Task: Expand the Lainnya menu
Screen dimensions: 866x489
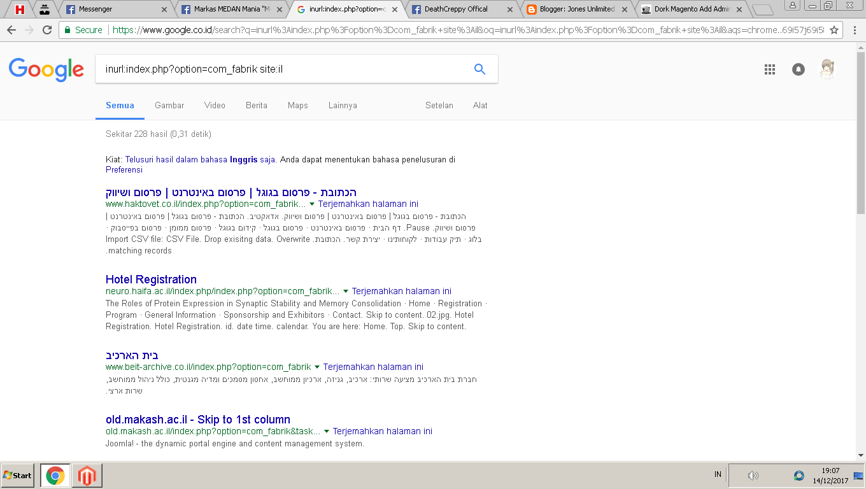Action: point(343,106)
